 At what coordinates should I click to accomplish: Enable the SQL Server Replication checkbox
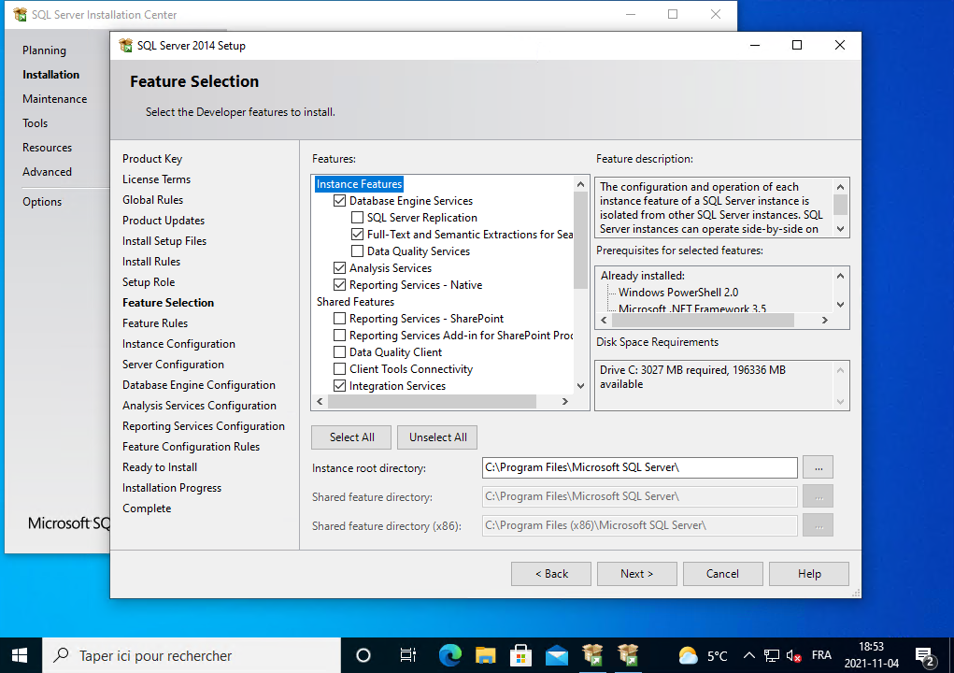click(x=358, y=218)
